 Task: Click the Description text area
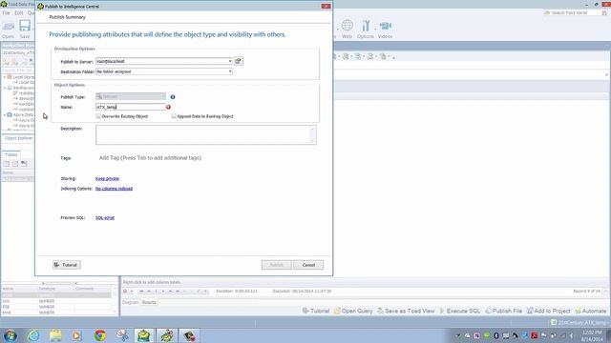[x=206, y=134]
